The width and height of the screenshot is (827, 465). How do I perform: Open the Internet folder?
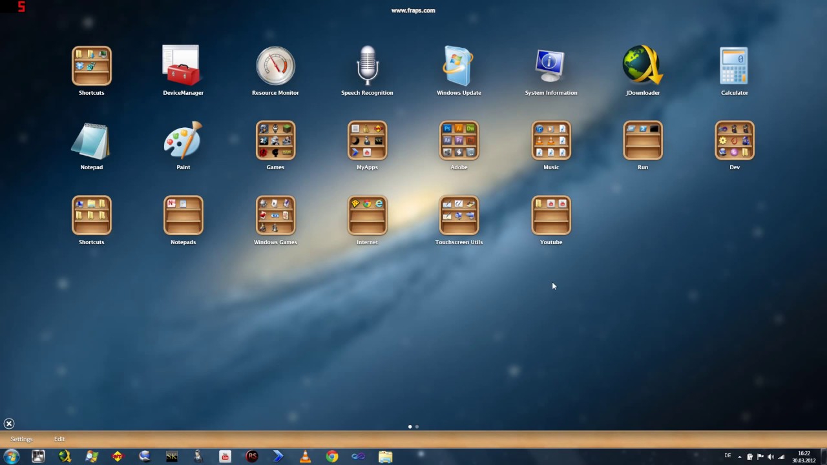[367, 215]
